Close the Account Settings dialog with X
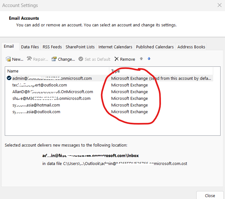Image resolution: width=225 pixels, height=199 pixels. (219, 5)
